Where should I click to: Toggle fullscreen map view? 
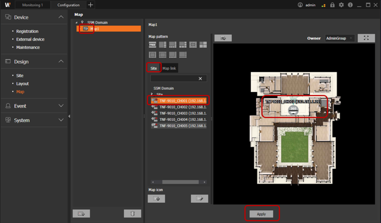click(366, 38)
